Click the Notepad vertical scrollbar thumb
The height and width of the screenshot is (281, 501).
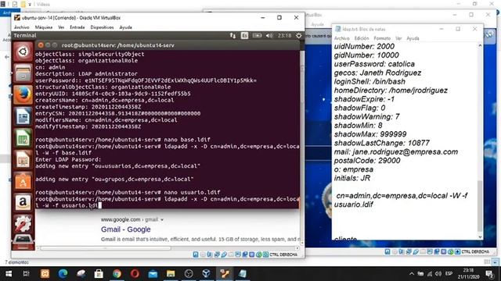[x=480, y=206]
